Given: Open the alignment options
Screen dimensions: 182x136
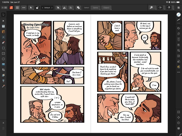Looking at the screenshot, I should pos(71,8).
